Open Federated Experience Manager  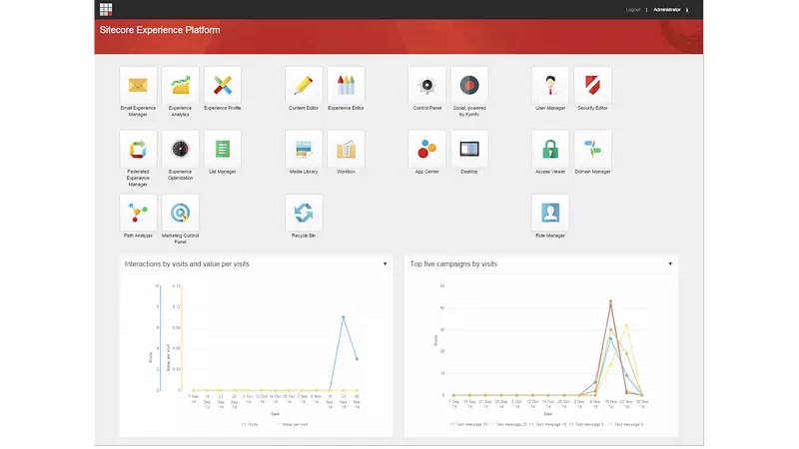[x=138, y=149]
